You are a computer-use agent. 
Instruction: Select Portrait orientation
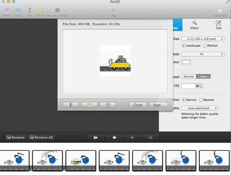pyautogui.click(x=210, y=46)
